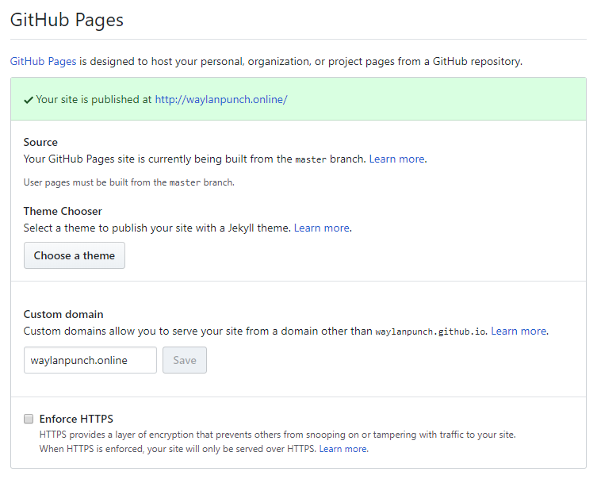Image resolution: width=597 pixels, height=479 pixels.
Task: Click 'currently being built from the' sentence
Action: [194, 159]
